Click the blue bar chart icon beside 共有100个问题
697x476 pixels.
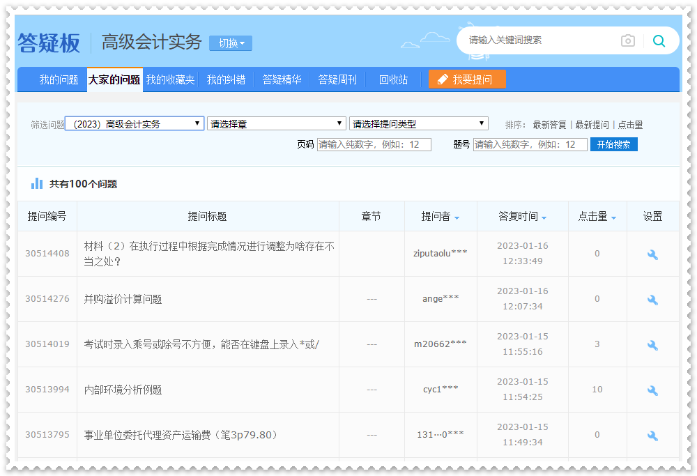click(x=36, y=183)
